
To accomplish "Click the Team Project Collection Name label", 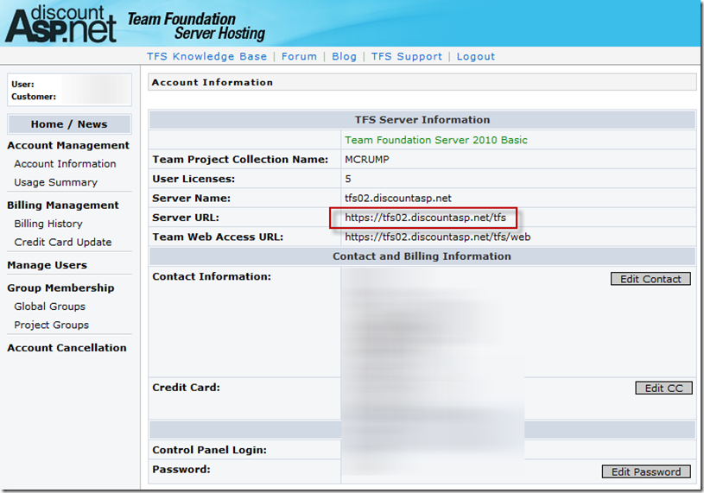I will pos(240,160).
